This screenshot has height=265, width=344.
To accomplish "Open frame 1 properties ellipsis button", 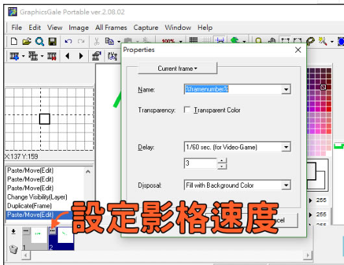I will pos(26,231).
